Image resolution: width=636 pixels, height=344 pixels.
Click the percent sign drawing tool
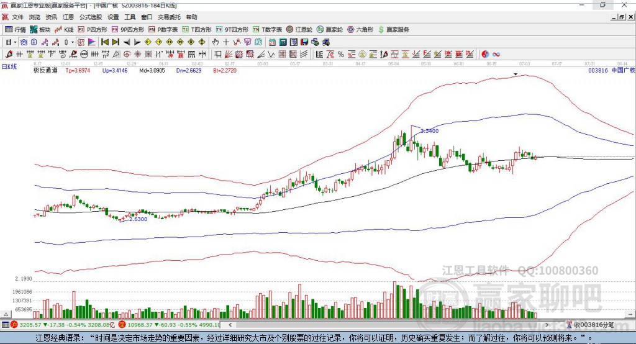click(341, 54)
